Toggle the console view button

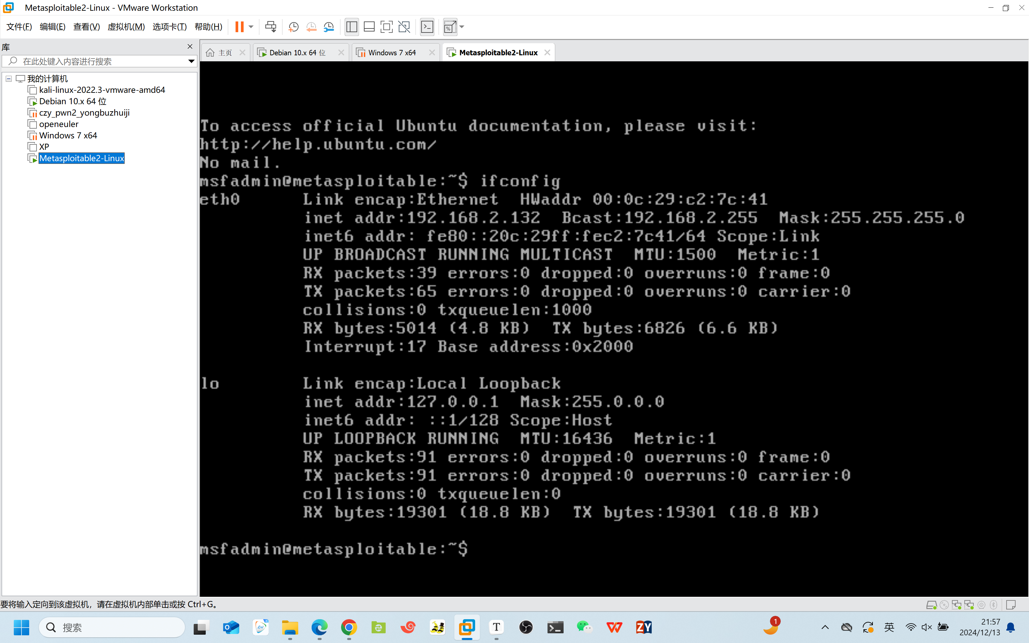(427, 27)
